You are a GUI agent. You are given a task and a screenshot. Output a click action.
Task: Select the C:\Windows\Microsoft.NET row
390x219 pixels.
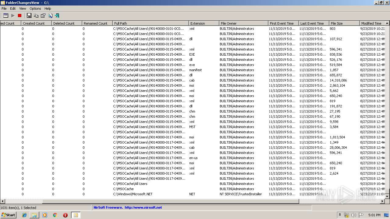click(193, 194)
